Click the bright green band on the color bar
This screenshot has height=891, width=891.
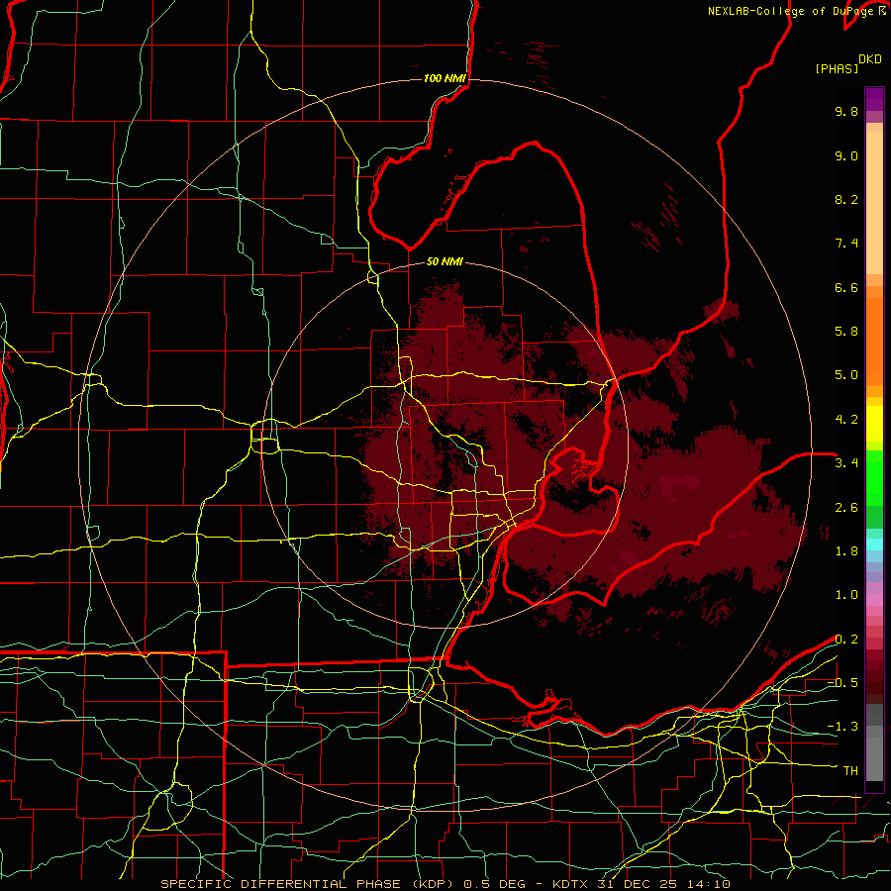(874, 477)
